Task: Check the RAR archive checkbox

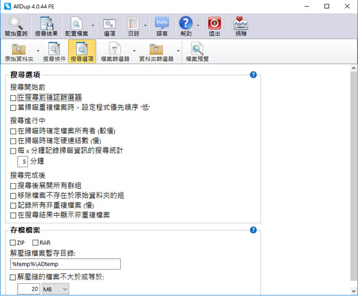Action: point(35,243)
